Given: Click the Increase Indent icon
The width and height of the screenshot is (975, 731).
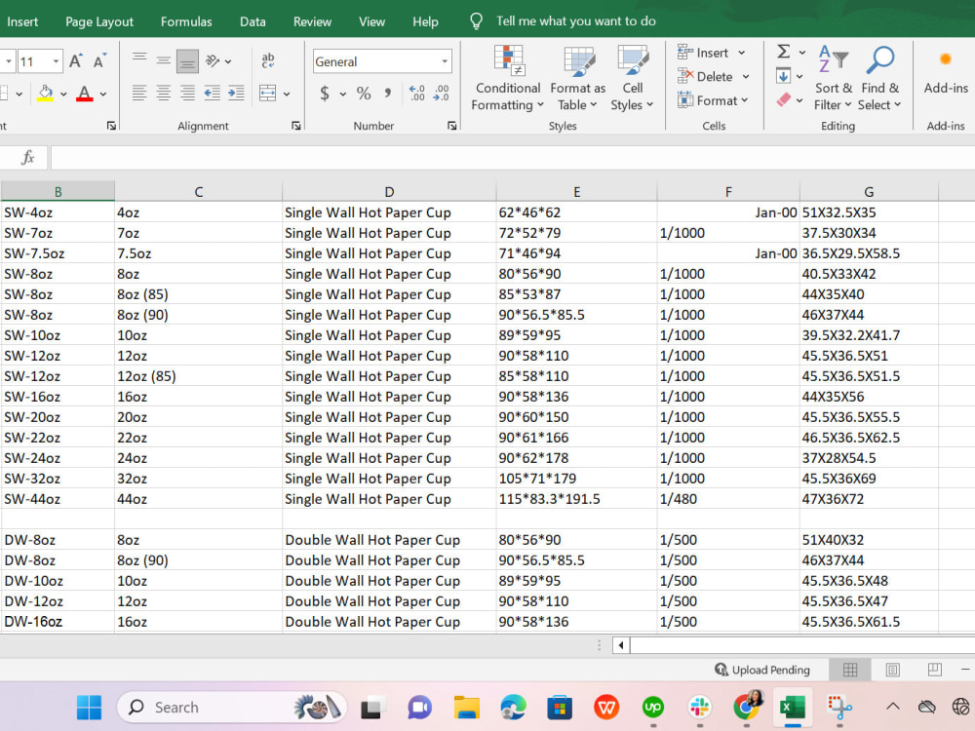Looking at the screenshot, I should [236, 94].
